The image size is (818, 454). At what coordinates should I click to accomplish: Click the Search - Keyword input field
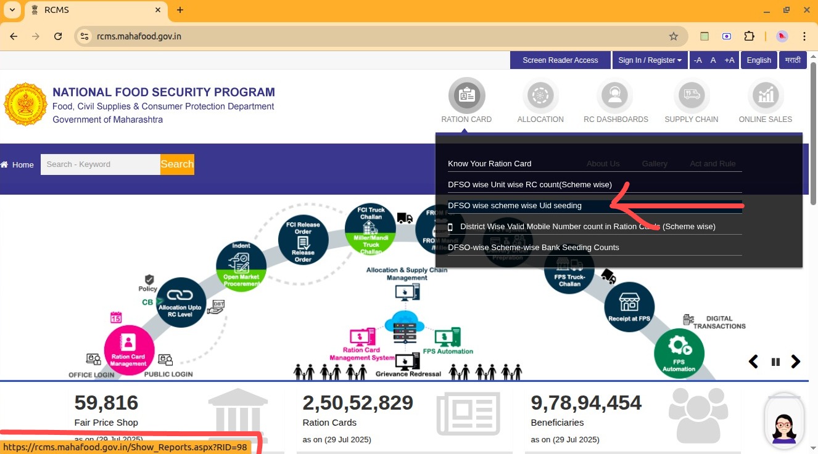[100, 164]
